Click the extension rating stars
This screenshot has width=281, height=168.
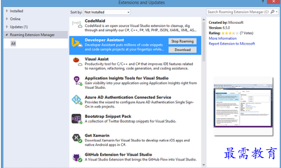point(230,33)
